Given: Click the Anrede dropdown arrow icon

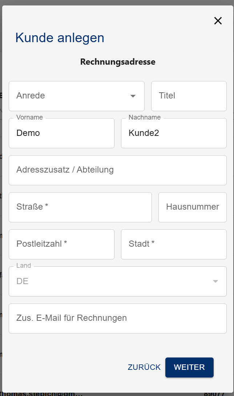Looking at the screenshot, I should tap(133, 96).
